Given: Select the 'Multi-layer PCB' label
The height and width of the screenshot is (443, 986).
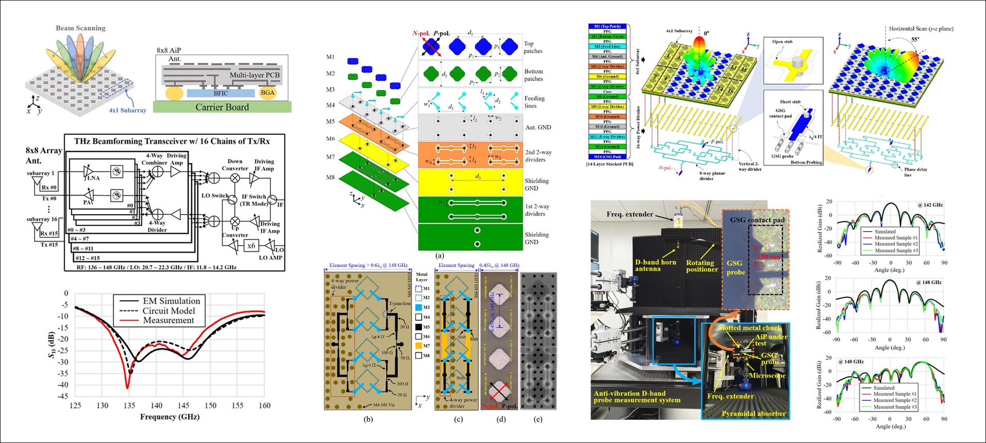Looking at the screenshot, I should pyautogui.click(x=254, y=75).
